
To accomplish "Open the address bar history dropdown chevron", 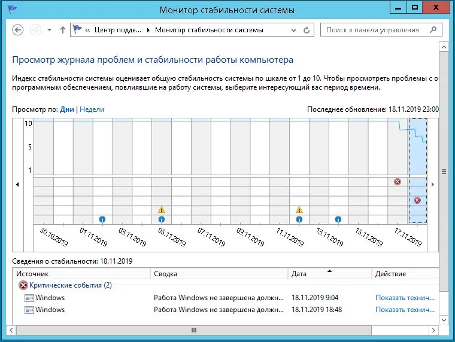I will pos(294,30).
